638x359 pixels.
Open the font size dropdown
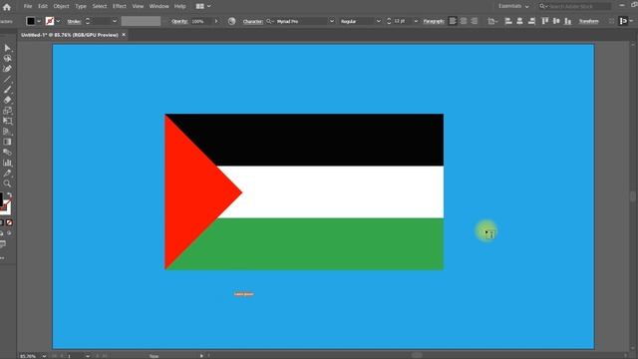[416, 21]
